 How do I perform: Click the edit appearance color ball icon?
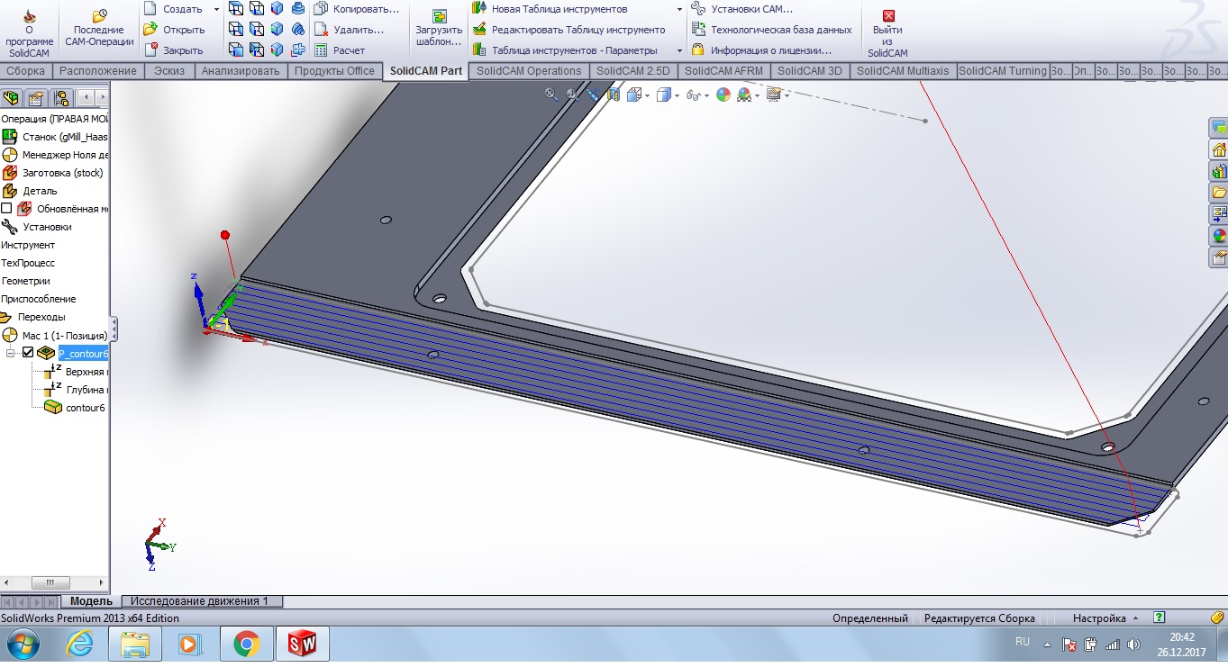coord(723,94)
